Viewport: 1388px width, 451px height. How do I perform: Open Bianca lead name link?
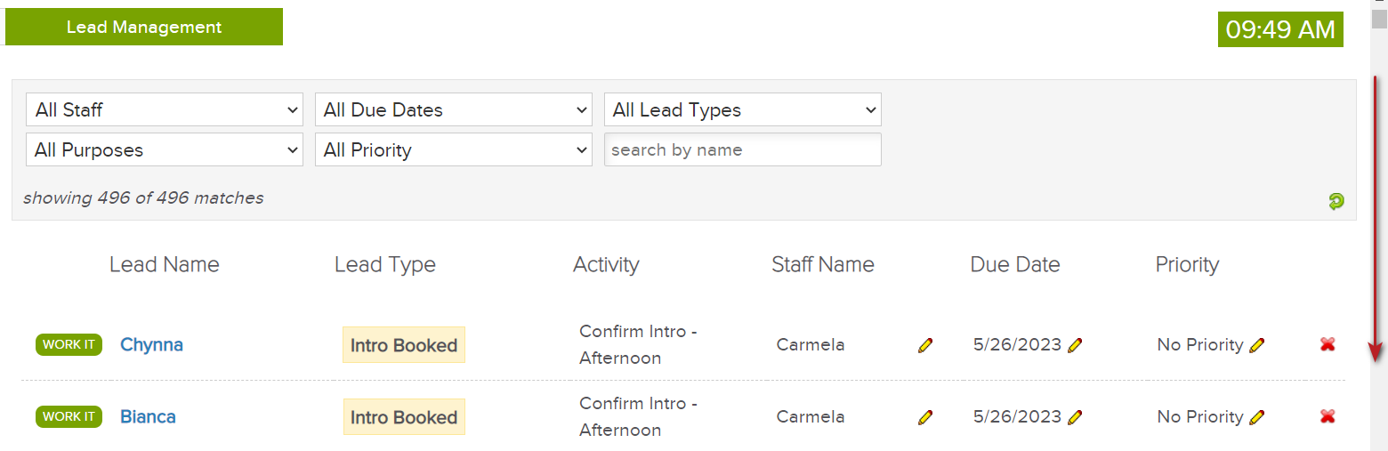pyautogui.click(x=148, y=416)
